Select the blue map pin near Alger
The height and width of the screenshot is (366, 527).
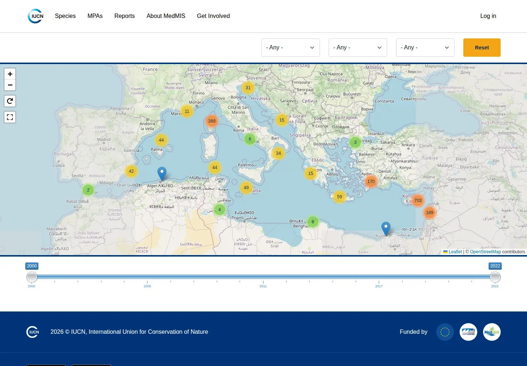click(x=162, y=173)
